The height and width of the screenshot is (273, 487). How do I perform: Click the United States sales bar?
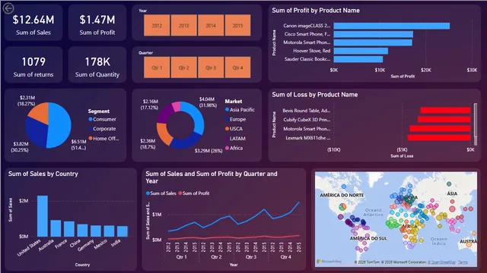43,216
